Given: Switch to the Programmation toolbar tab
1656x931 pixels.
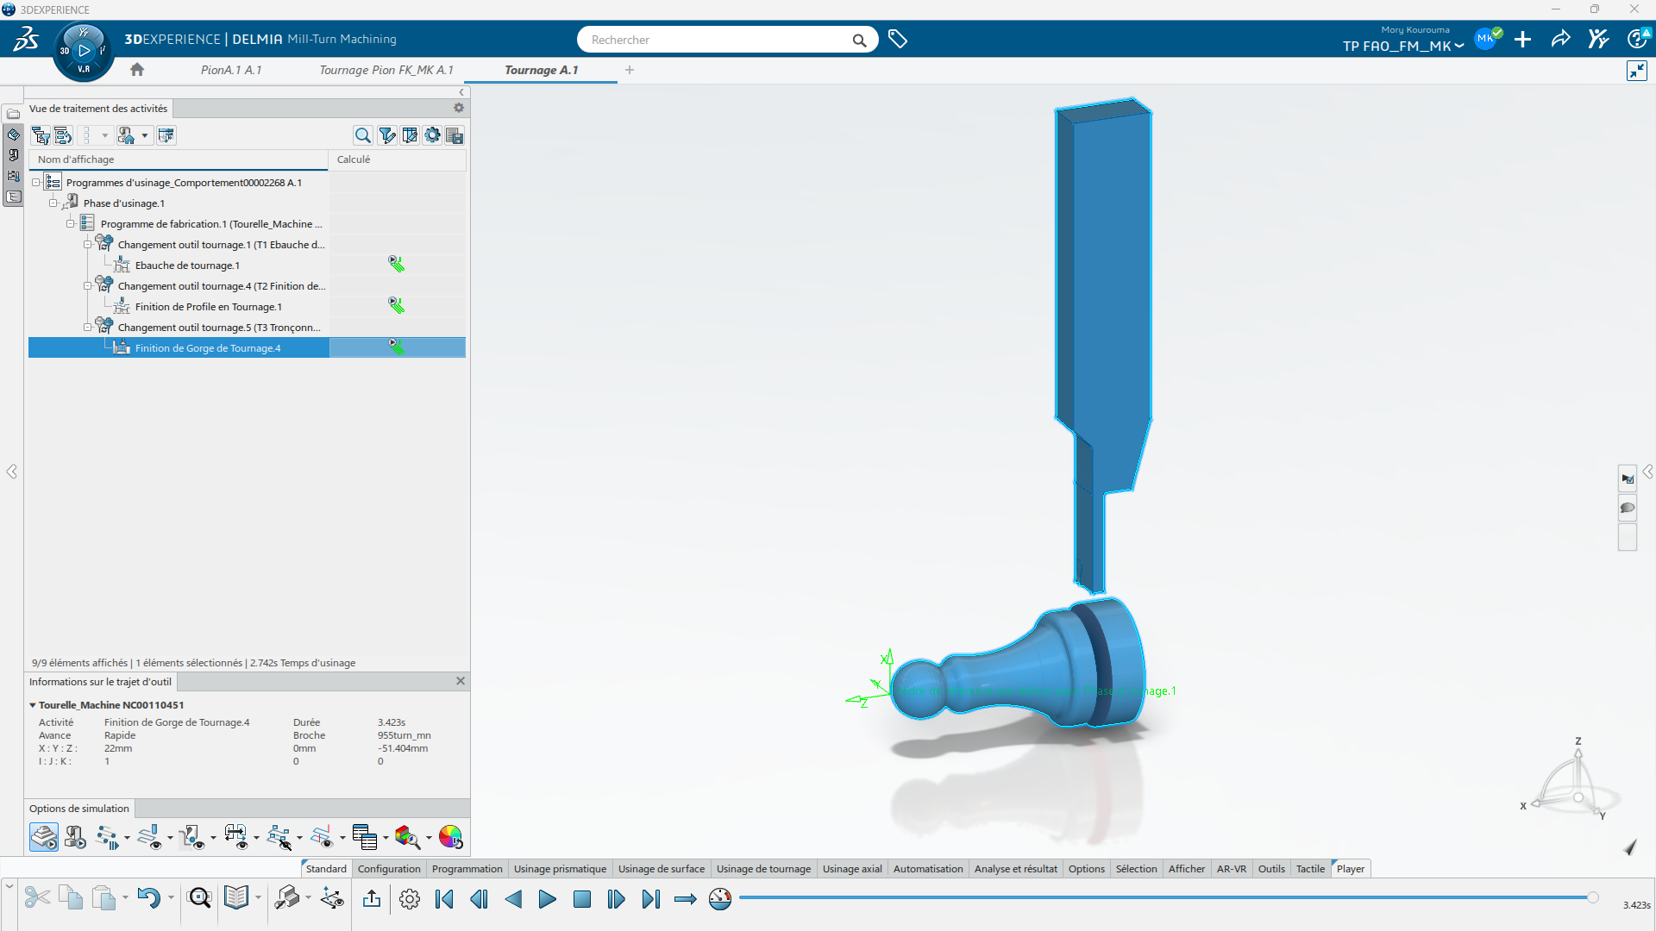Looking at the screenshot, I should [x=467, y=869].
